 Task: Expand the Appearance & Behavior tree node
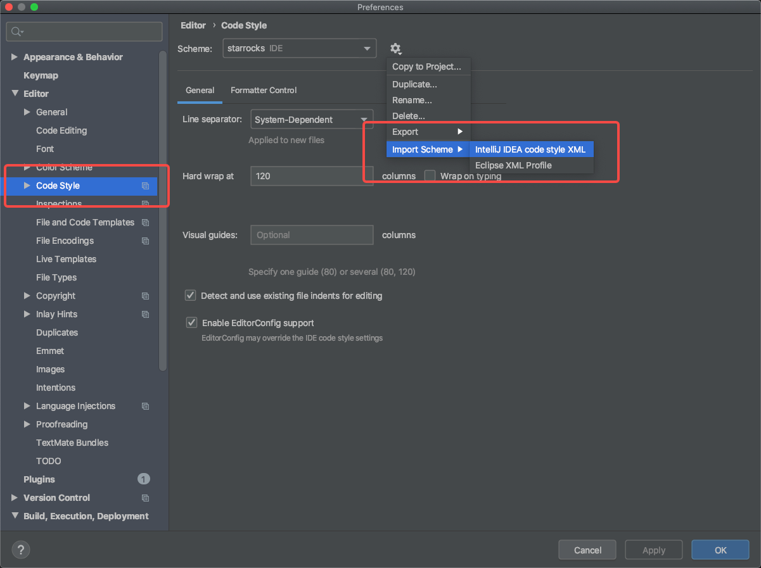click(x=15, y=57)
